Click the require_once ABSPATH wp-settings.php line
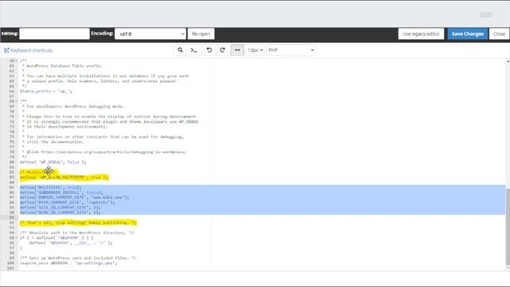Image resolution: width=510 pixels, height=287 pixels. (x=69, y=263)
